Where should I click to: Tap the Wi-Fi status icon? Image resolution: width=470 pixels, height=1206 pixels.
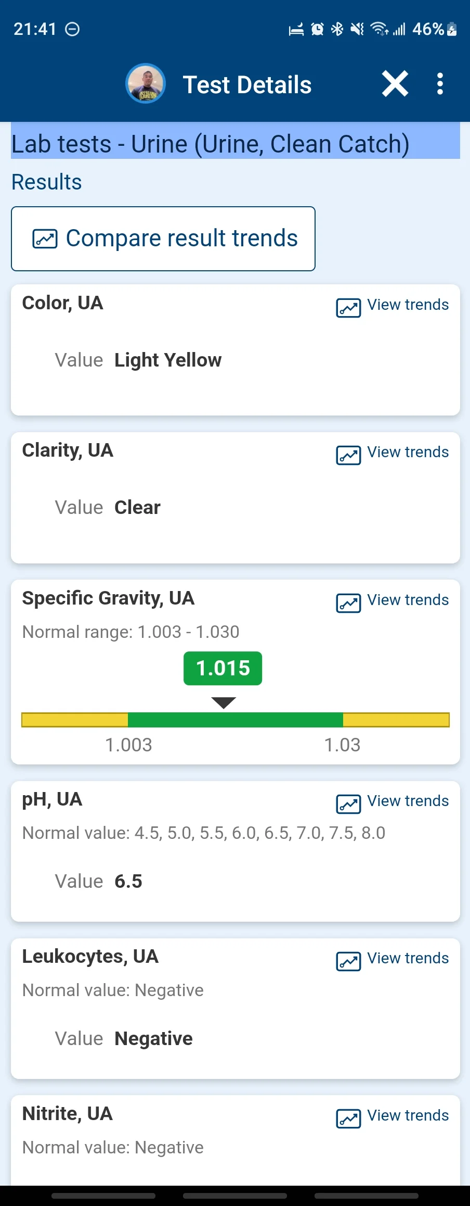click(379, 29)
